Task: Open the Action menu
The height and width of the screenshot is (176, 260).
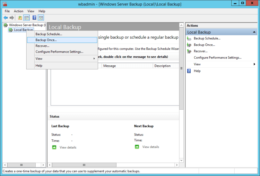Action: coord(18,11)
